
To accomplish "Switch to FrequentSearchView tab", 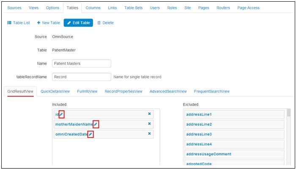I will click(x=211, y=91).
